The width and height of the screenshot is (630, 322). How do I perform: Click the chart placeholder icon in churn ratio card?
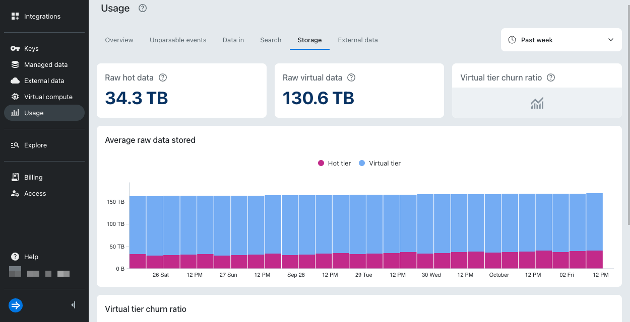pyautogui.click(x=537, y=103)
